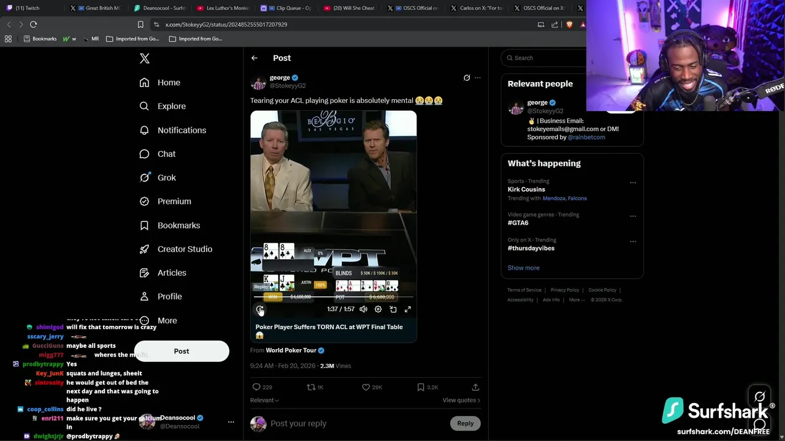Click the Grok icon on george's post

[x=467, y=78]
